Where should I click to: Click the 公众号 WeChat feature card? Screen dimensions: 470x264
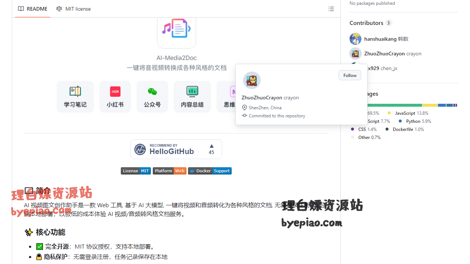click(x=152, y=96)
